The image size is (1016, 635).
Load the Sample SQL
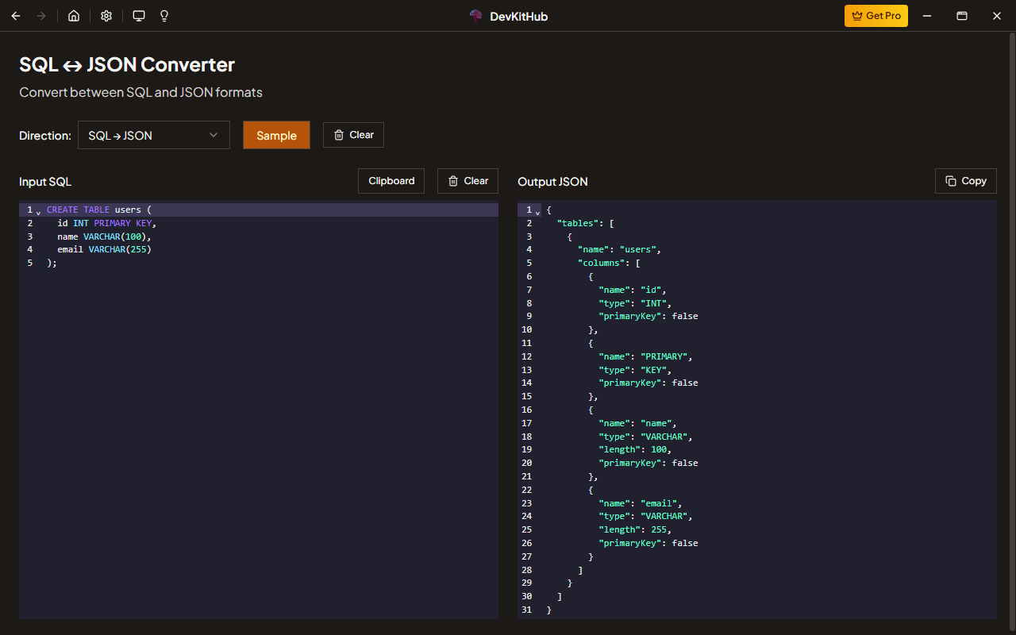pyautogui.click(x=276, y=135)
